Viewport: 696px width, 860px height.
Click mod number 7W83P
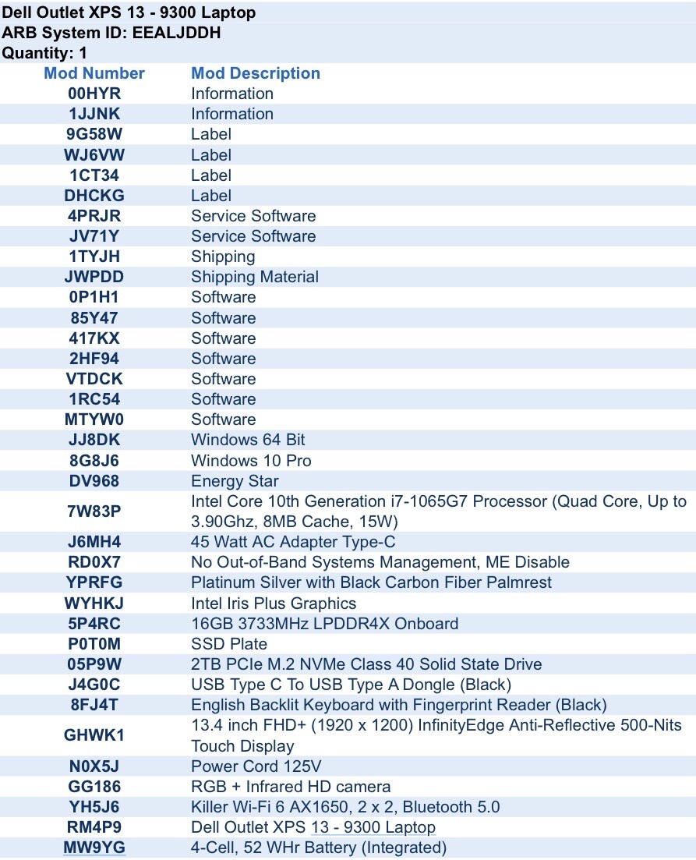point(94,511)
